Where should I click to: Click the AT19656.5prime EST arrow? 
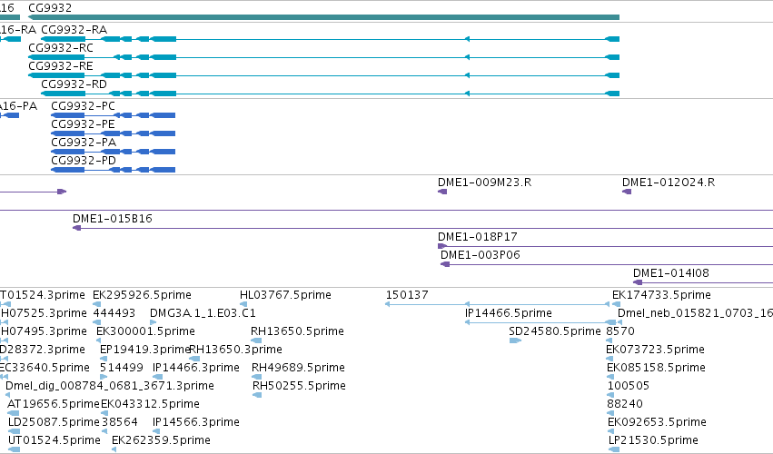[14, 413]
